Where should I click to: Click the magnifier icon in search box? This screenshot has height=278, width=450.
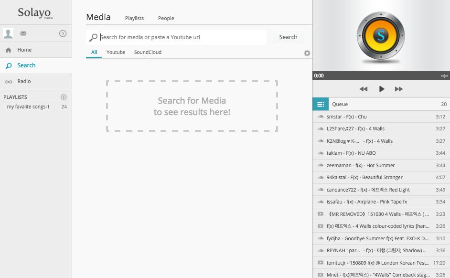click(93, 38)
